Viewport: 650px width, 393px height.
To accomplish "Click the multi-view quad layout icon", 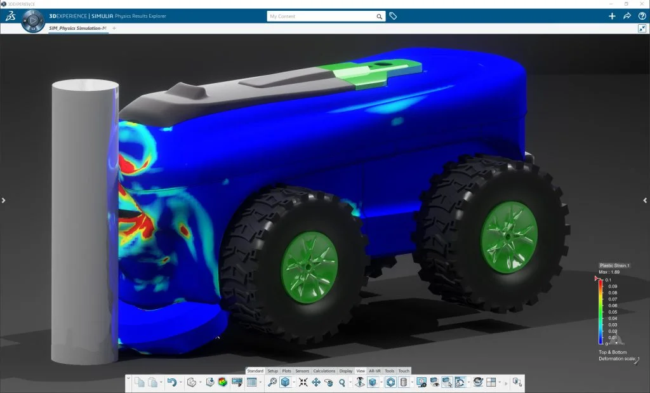I will pyautogui.click(x=490, y=382).
